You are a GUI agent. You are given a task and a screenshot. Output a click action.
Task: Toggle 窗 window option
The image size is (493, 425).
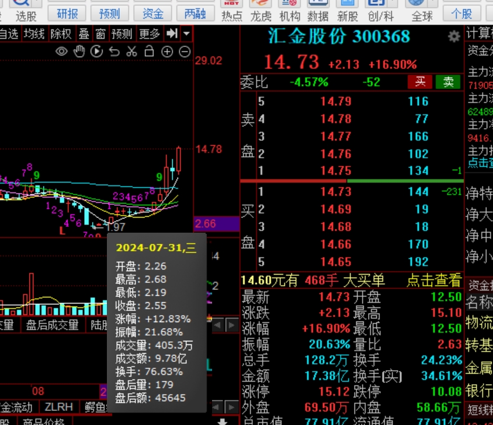pyautogui.click(x=100, y=34)
